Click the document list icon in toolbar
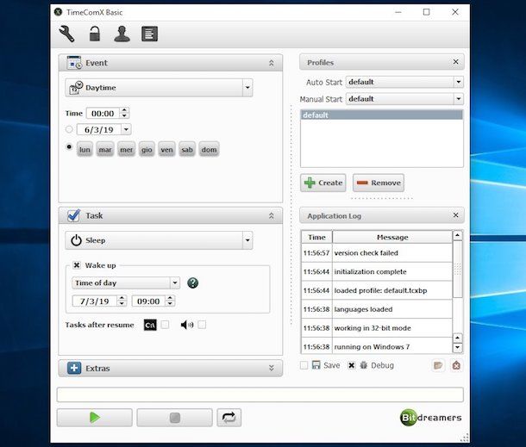 click(x=150, y=34)
